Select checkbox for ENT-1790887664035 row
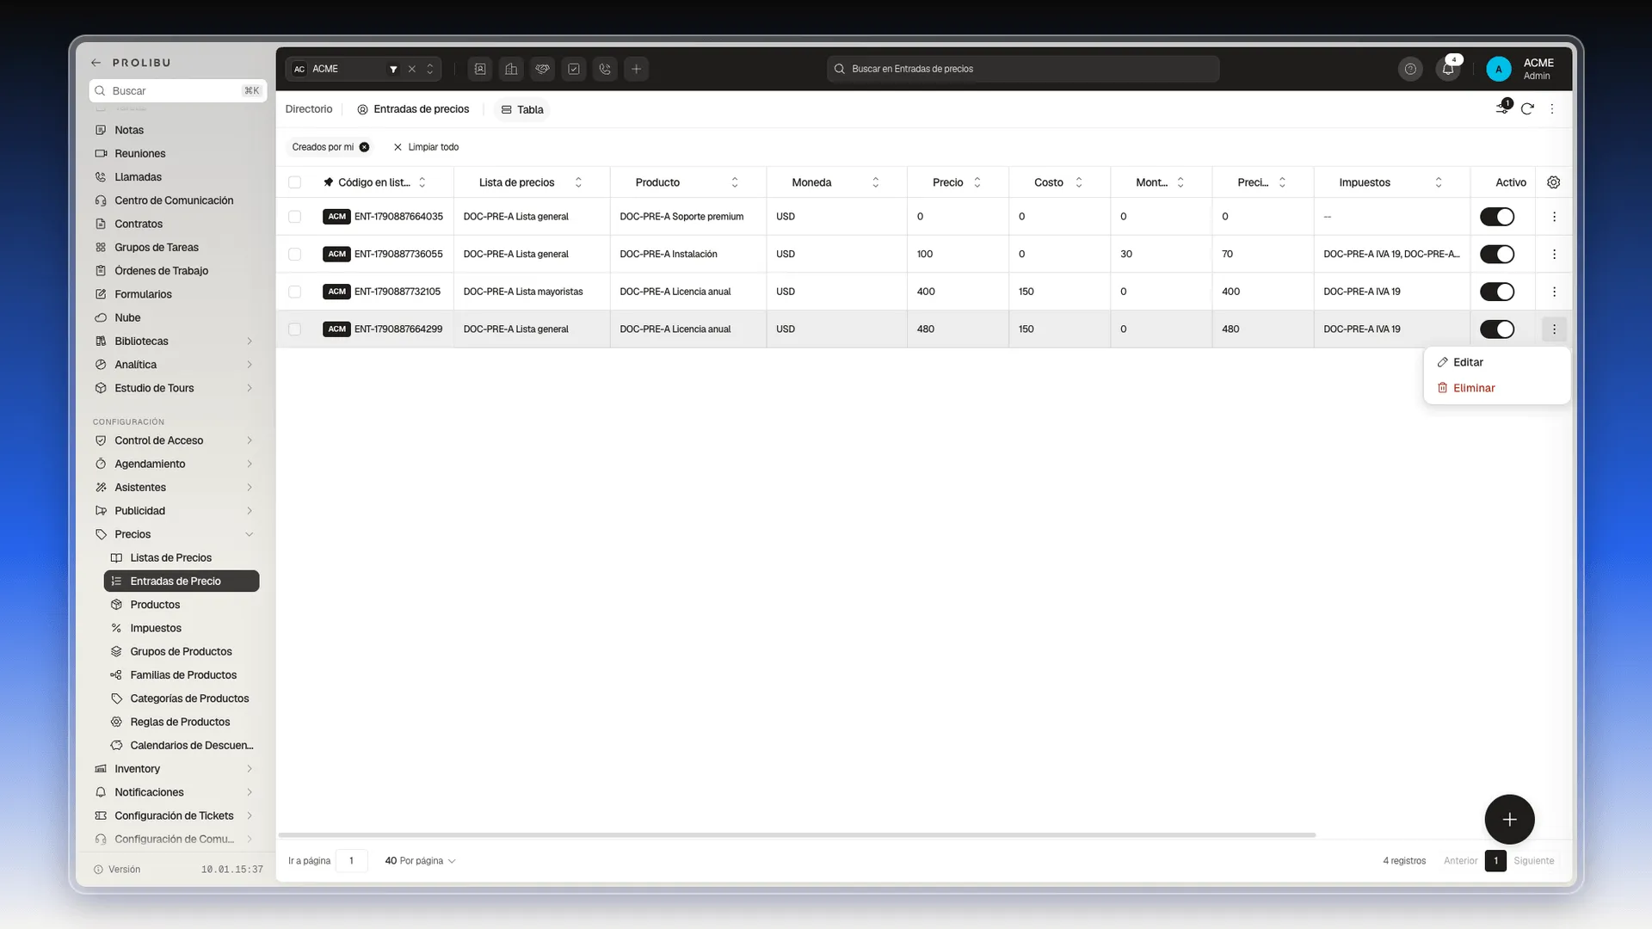The width and height of the screenshot is (1652, 929). (294, 217)
